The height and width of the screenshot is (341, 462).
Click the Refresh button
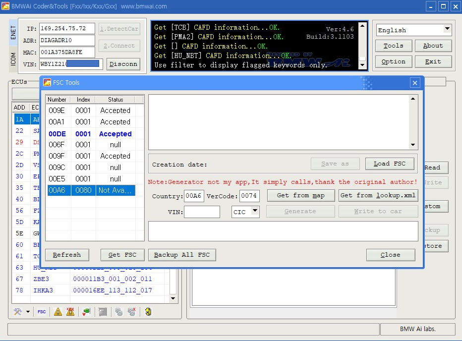(67, 255)
